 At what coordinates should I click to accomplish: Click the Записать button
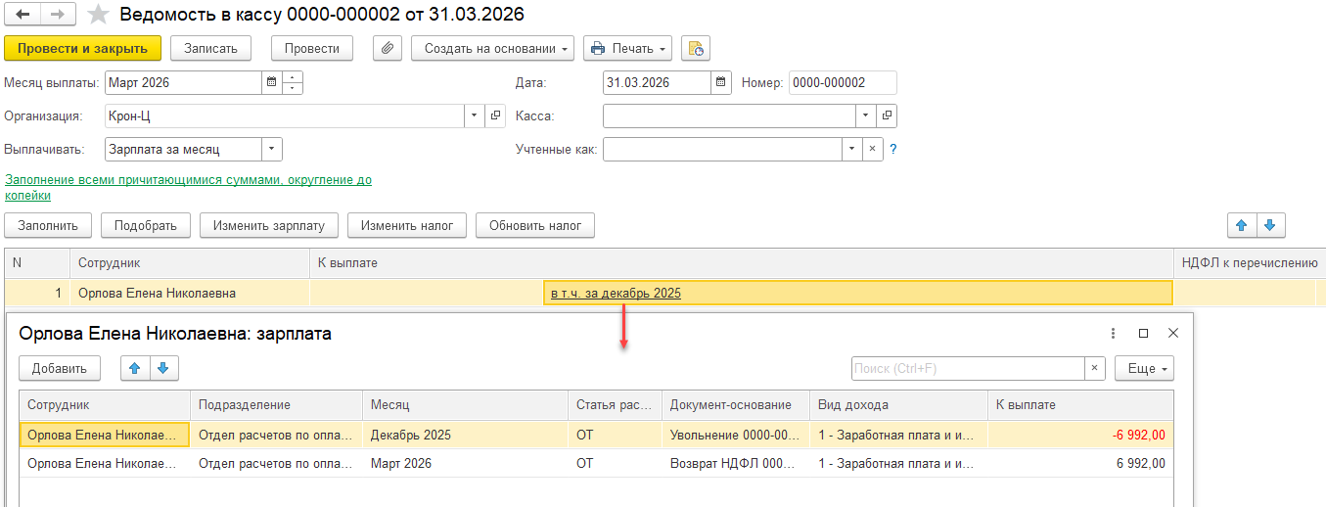(210, 48)
